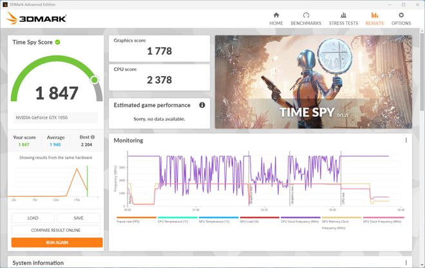Go to the HOME section
The width and height of the screenshot is (425, 268).
(x=276, y=19)
